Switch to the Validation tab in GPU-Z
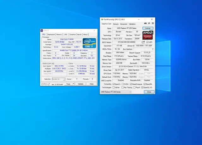 tap(132, 24)
